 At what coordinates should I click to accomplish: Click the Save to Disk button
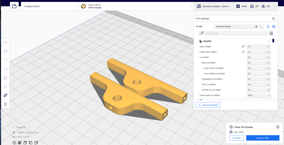pyautogui.click(x=262, y=138)
